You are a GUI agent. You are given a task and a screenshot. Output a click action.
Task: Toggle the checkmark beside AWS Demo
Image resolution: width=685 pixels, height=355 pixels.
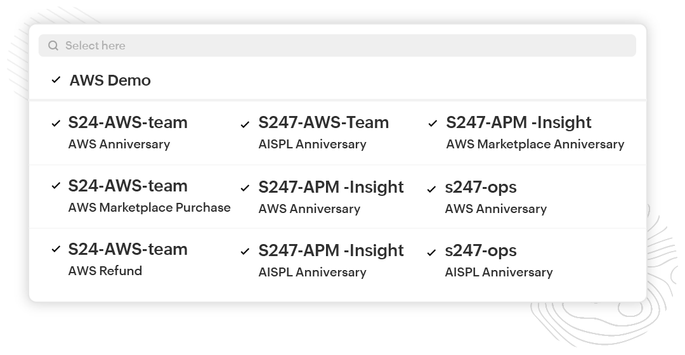[x=56, y=80]
